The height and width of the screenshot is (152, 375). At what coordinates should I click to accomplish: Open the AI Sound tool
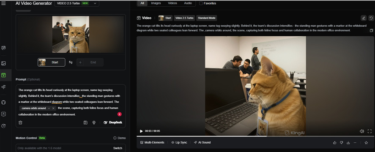click(202, 142)
